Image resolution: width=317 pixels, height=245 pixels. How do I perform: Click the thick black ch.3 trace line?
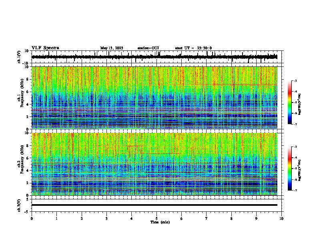pyautogui.click(x=154, y=205)
